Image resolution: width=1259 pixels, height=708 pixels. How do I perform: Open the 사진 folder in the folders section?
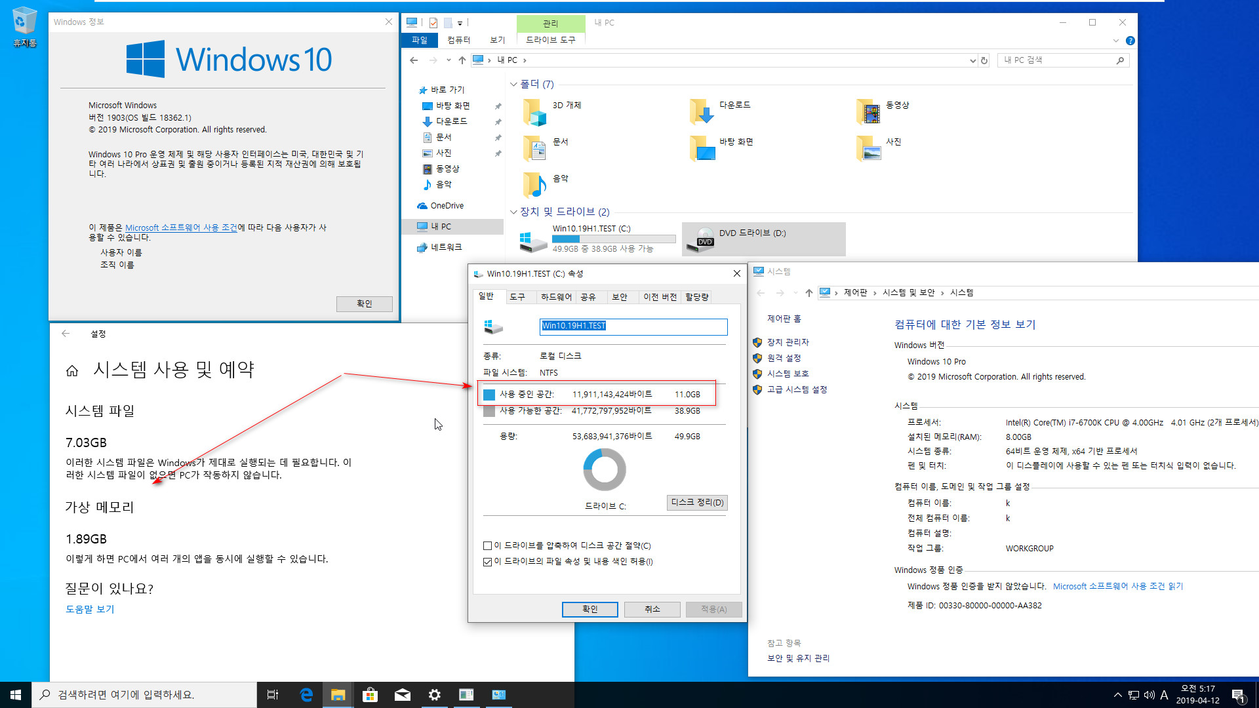[x=868, y=148]
